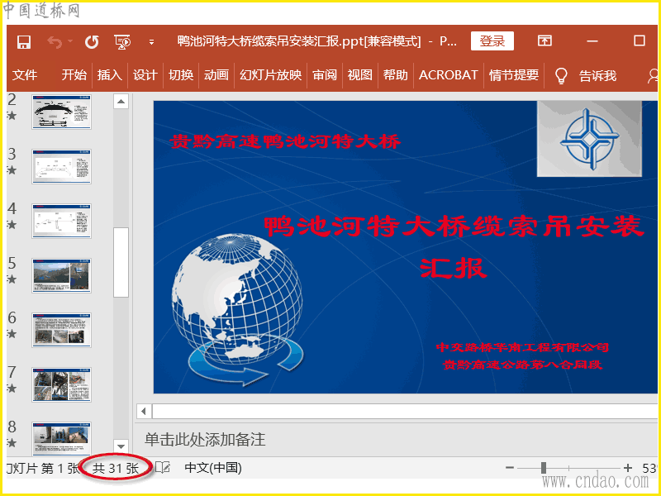Viewport: 661px width, 496px height.
Task: Click the Undo arrow icon
Action: pyautogui.click(x=55, y=42)
